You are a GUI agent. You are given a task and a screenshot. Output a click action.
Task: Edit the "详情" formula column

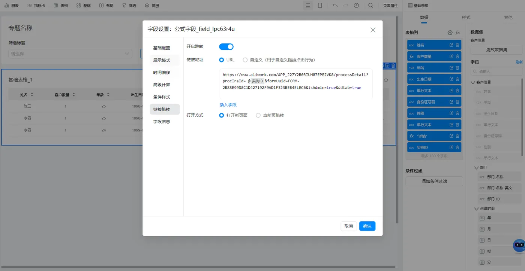[x=451, y=136]
